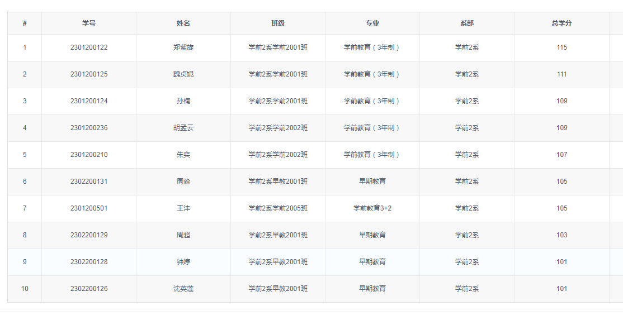Viewport: 623px width, 320px height.
Task: Click student ID 2301200236
Action: 89,128
